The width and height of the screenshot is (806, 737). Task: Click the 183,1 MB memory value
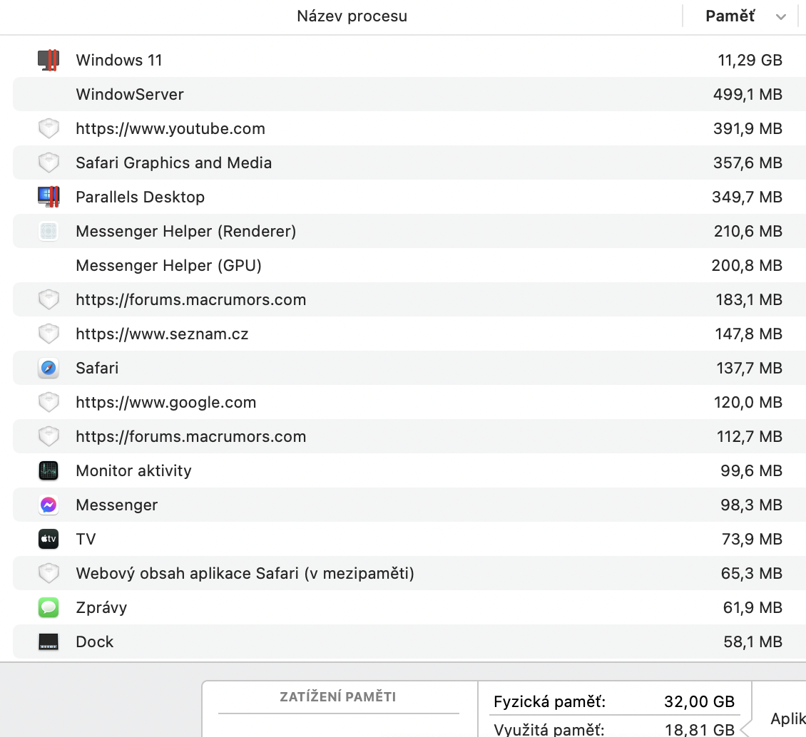pos(750,299)
